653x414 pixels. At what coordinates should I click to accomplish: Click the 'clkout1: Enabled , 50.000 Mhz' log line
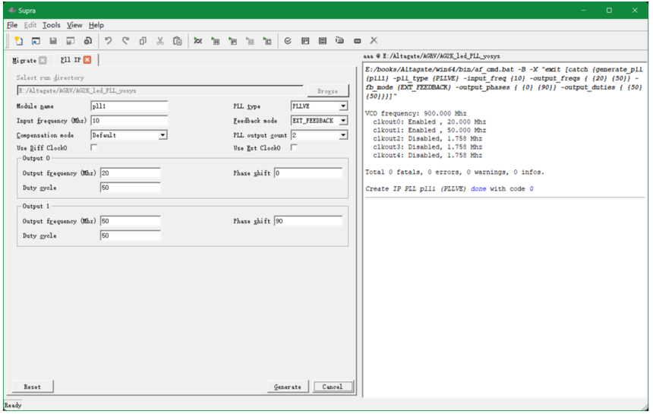click(429, 130)
